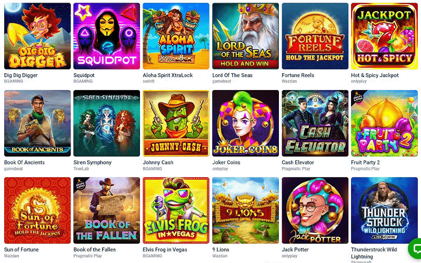Open the Jack Potter game thumbnail
The image size is (421, 263).
pyautogui.click(x=315, y=210)
